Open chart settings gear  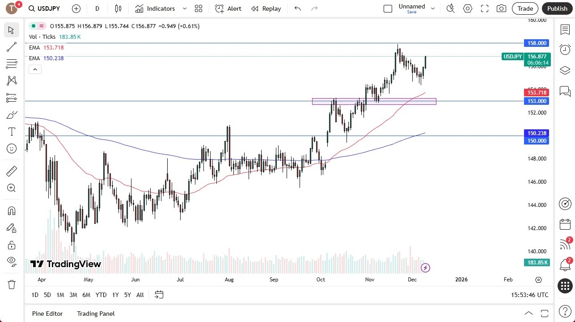pos(467,8)
